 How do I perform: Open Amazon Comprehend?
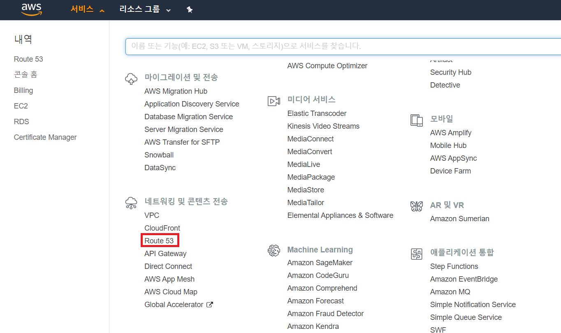coord(322,288)
